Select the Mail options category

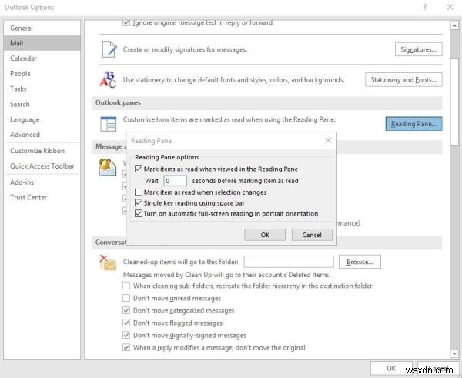[x=42, y=43]
